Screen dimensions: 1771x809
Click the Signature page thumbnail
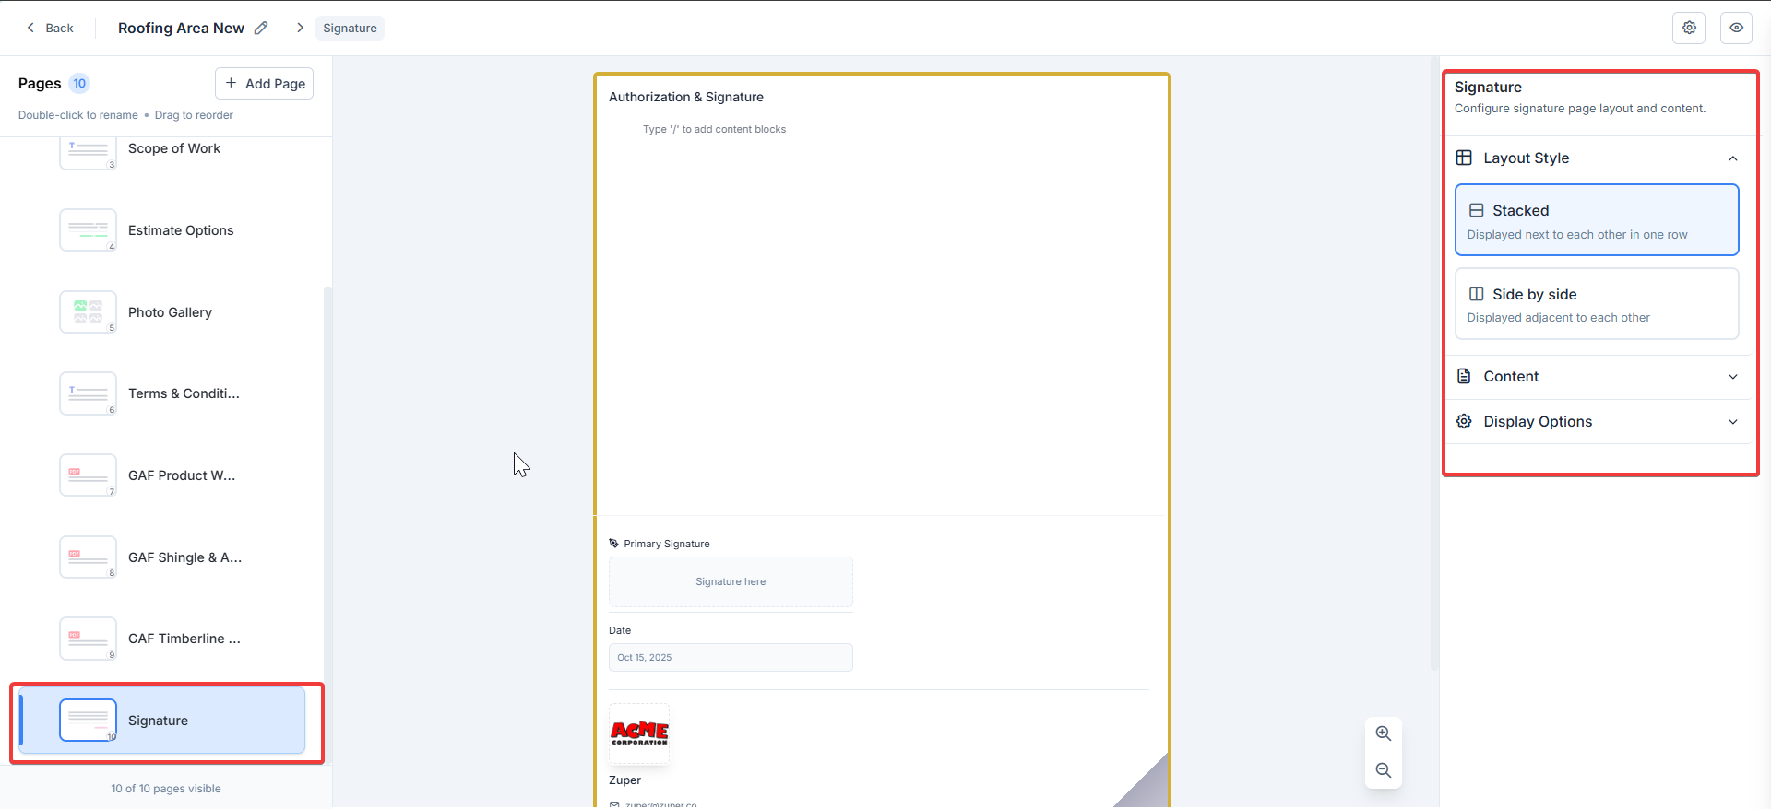(89, 721)
